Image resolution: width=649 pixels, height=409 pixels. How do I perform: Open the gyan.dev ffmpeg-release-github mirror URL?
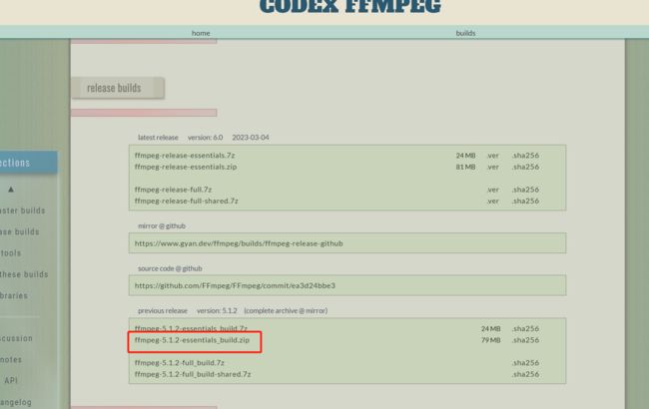click(x=239, y=243)
